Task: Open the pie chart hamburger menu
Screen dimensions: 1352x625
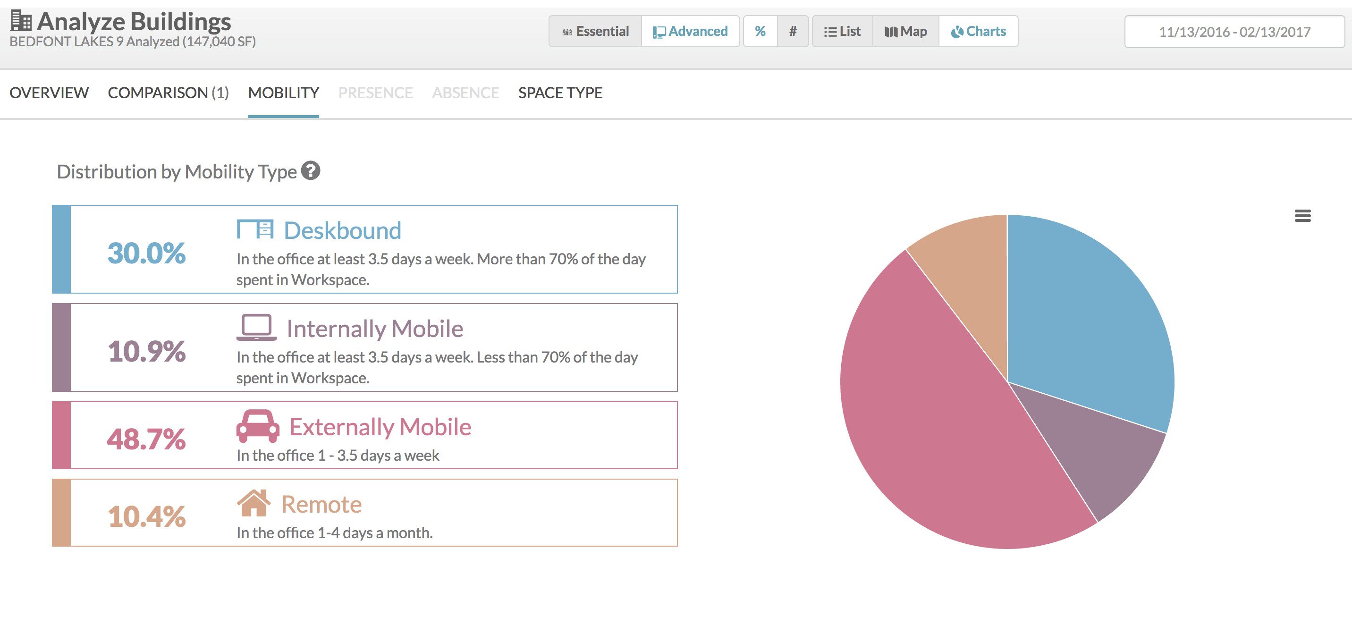Action: point(1302,216)
